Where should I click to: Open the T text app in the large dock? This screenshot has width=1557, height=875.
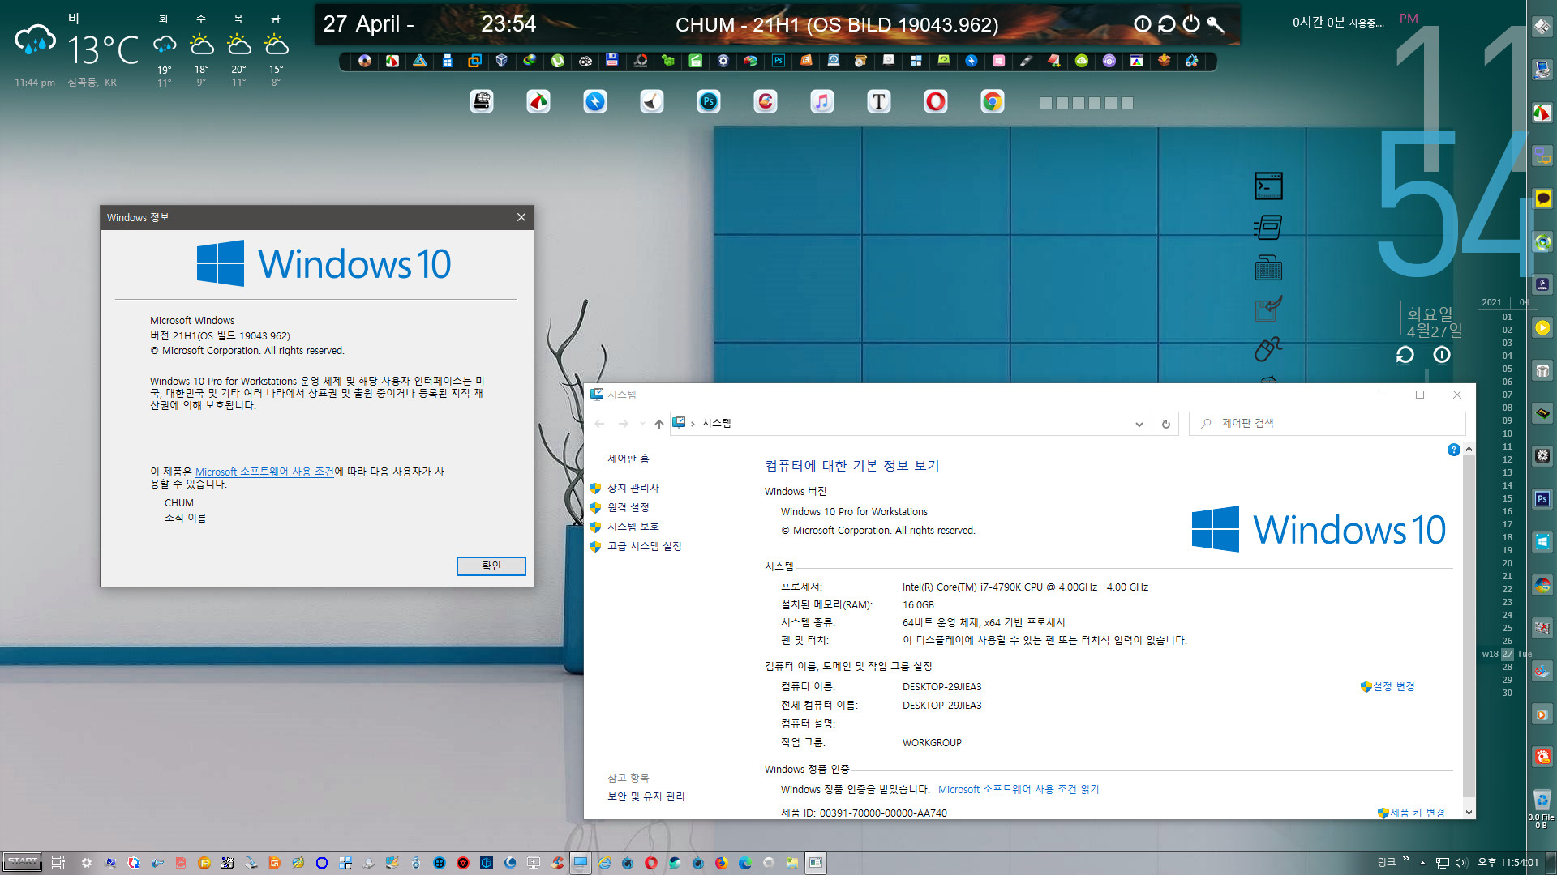click(879, 101)
